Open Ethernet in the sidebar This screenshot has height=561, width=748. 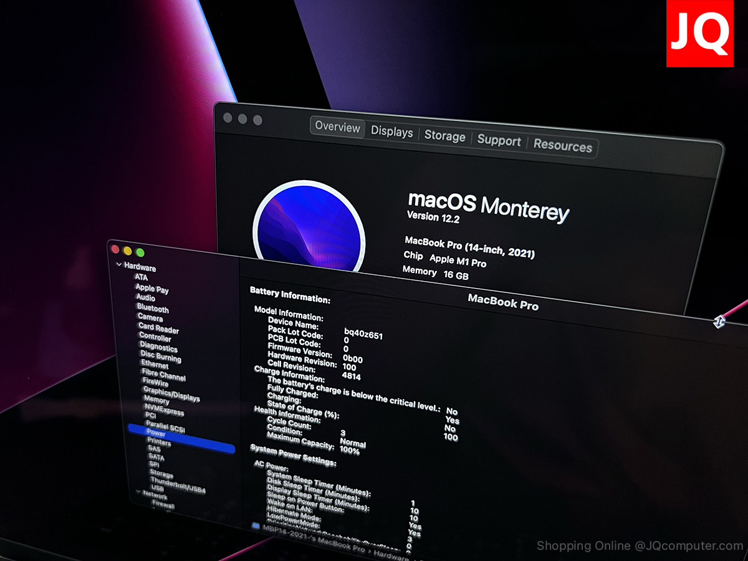point(155,365)
